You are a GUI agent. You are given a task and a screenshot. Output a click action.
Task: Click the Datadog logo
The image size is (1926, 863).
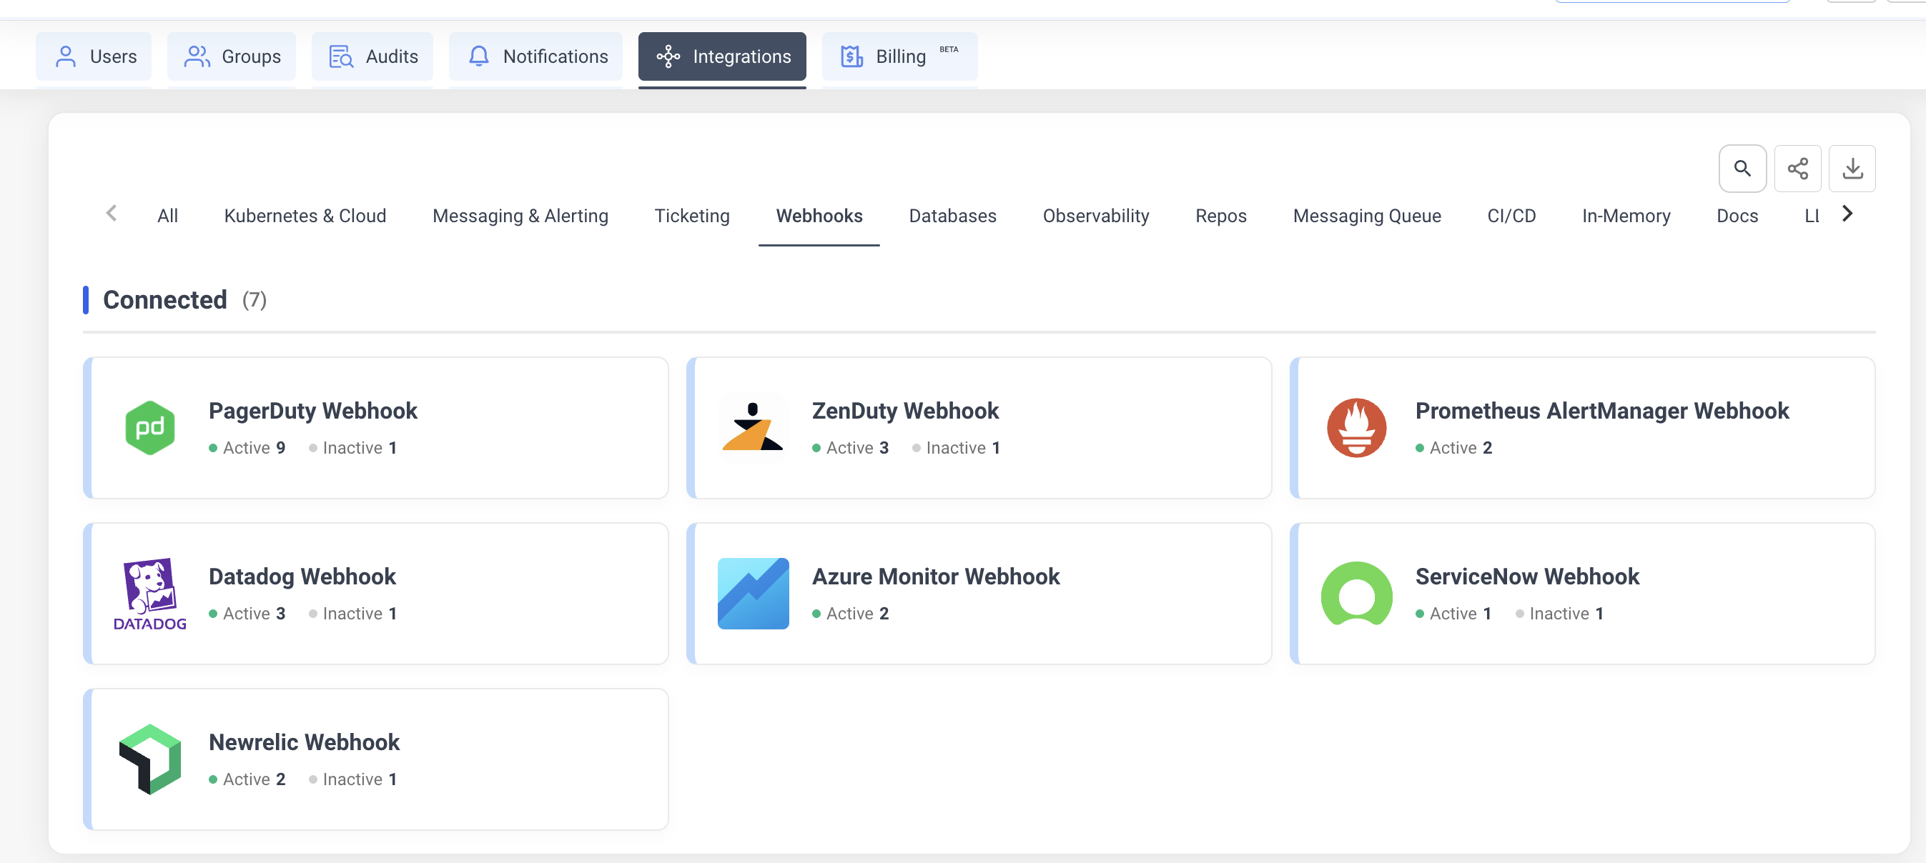[x=150, y=593]
